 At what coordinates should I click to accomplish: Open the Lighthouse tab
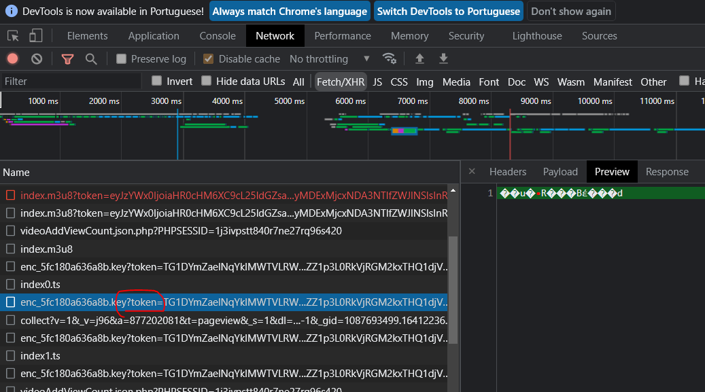point(537,36)
